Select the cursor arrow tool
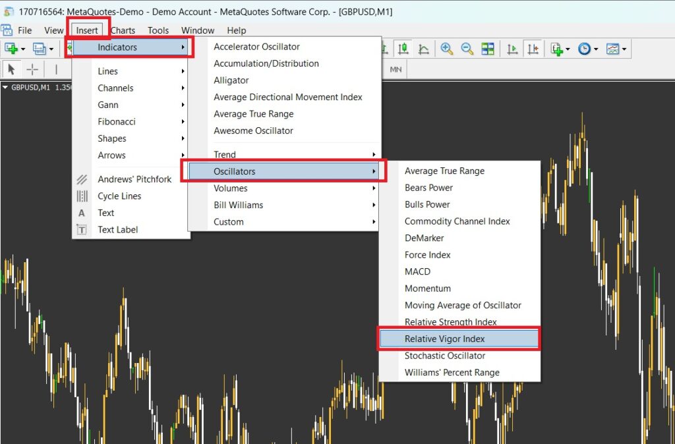 (11, 69)
